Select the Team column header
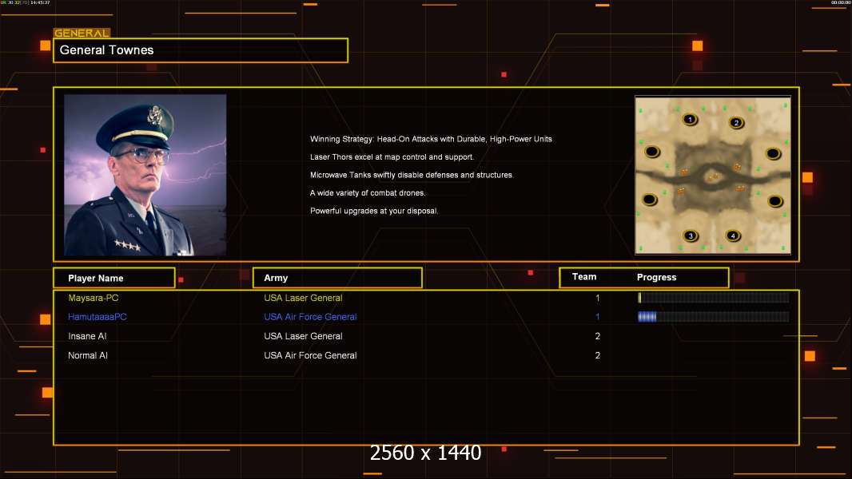The width and height of the screenshot is (852, 479). coord(584,277)
